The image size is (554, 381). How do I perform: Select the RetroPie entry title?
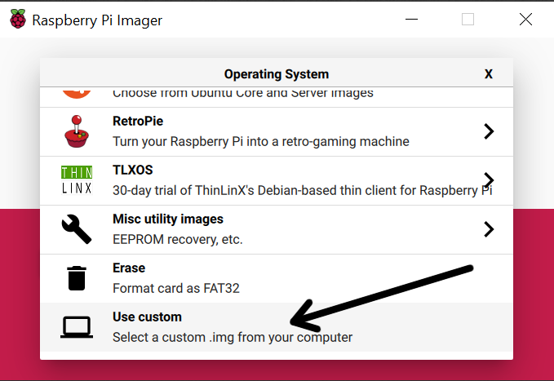coord(138,122)
